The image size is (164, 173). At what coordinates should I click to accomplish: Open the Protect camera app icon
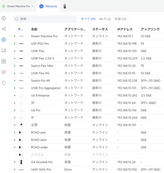(x=65, y=6)
